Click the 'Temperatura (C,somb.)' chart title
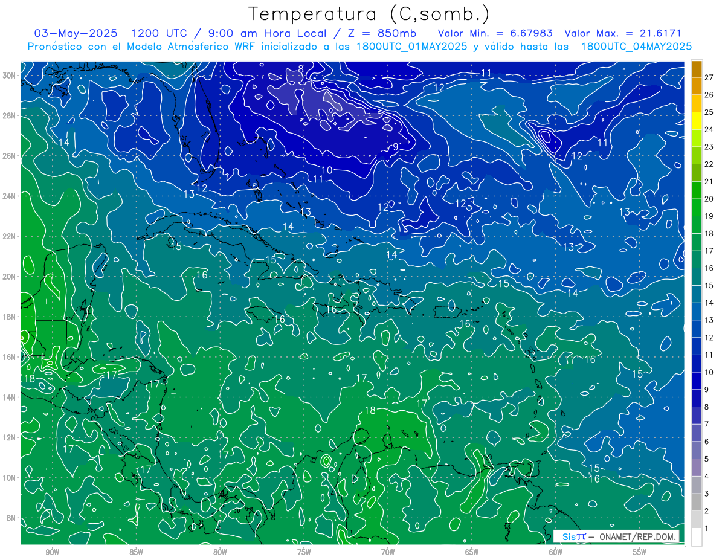Image resolution: width=725 pixels, height=560 pixels. click(369, 14)
